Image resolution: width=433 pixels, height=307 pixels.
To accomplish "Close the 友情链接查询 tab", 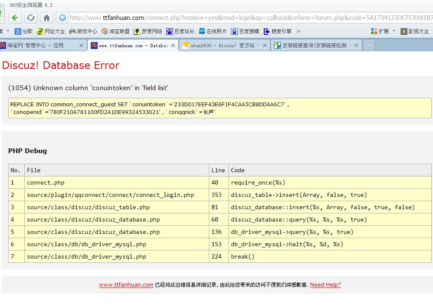I will click(x=356, y=45).
